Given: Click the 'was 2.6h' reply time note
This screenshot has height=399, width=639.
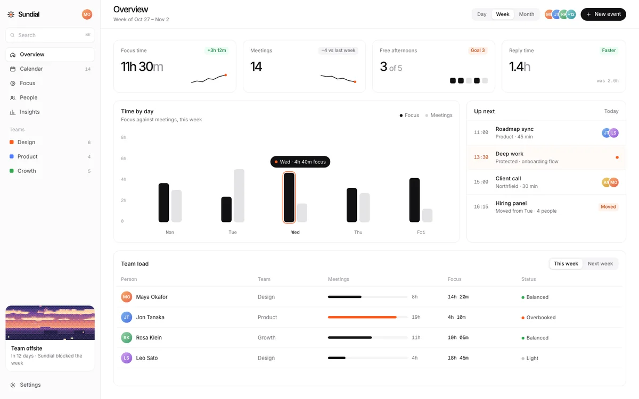Looking at the screenshot, I should [608, 81].
